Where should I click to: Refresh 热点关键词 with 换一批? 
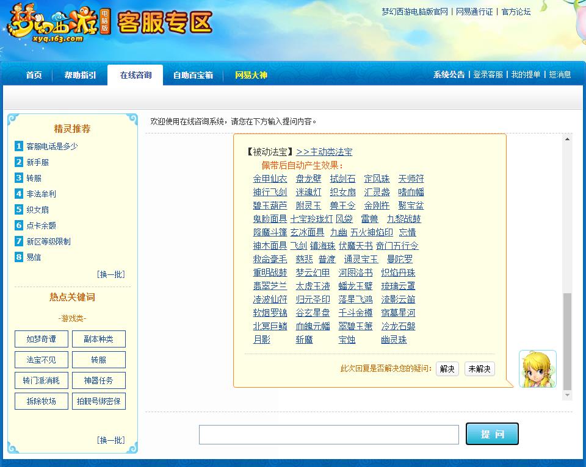110,440
